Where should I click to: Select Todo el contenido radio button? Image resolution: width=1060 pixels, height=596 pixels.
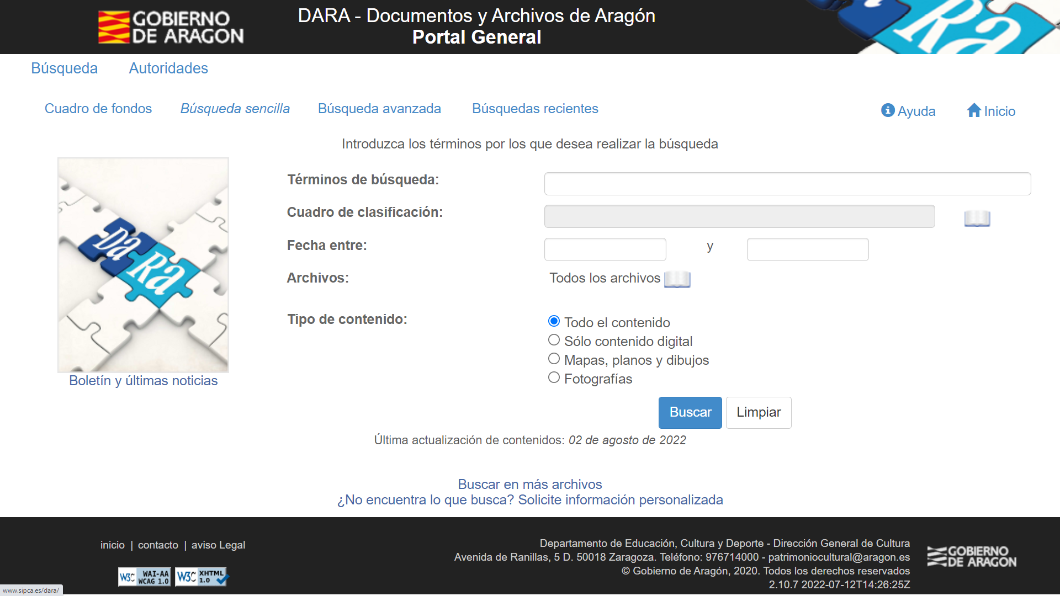554,321
